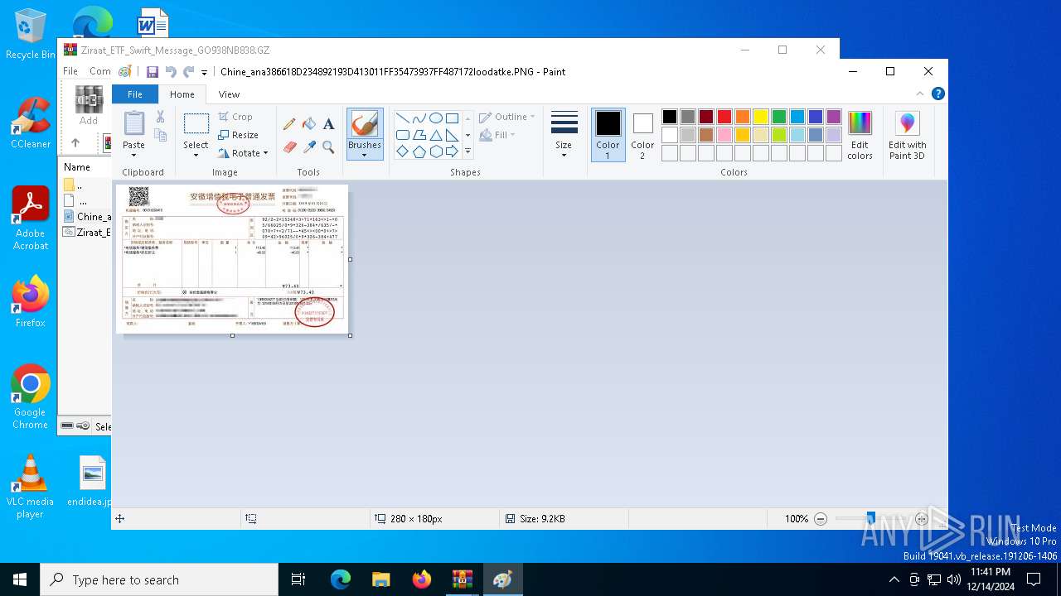
Task: Click the Save icon in quick access toolbar
Action: coord(153,72)
